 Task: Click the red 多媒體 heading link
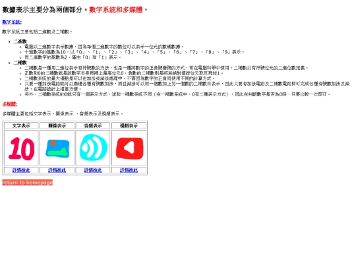(x=10, y=104)
